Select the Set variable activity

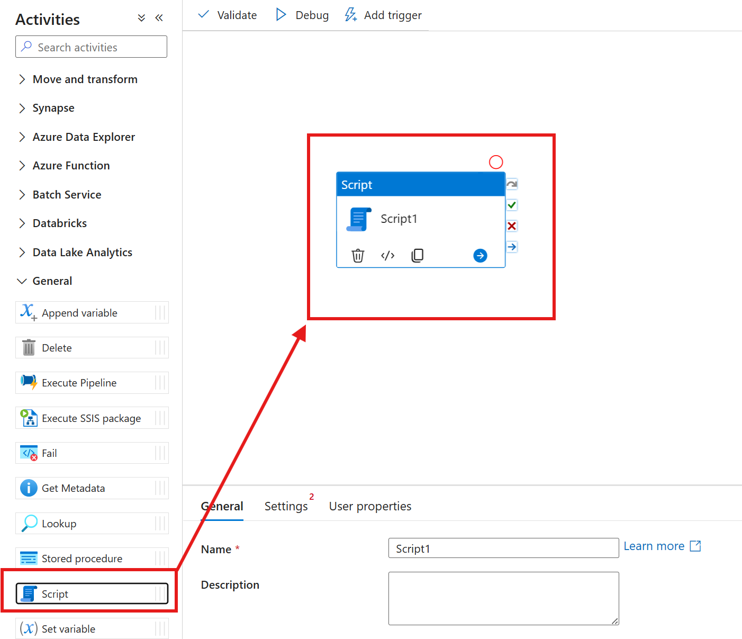pyautogui.click(x=92, y=629)
